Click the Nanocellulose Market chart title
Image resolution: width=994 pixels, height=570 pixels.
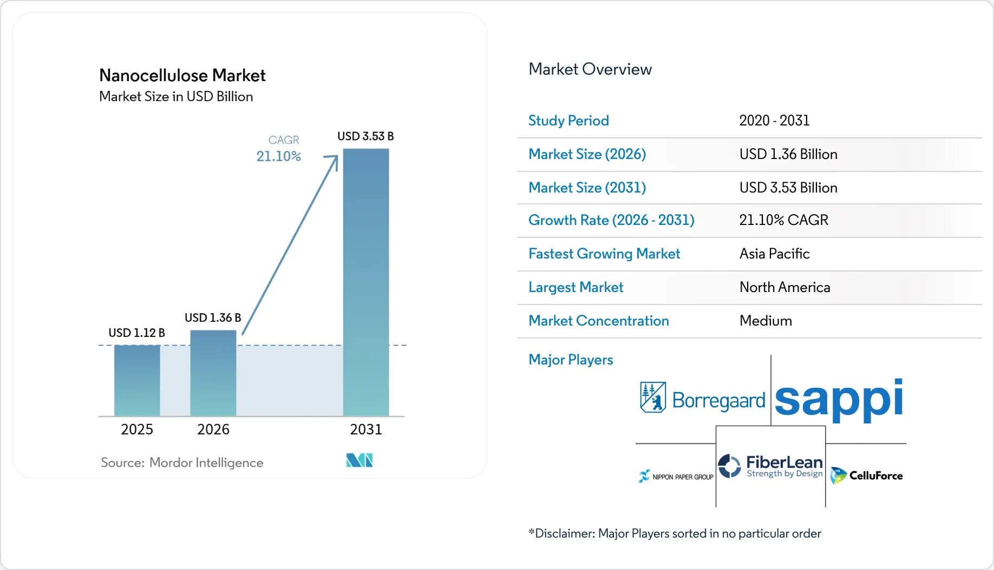click(182, 75)
